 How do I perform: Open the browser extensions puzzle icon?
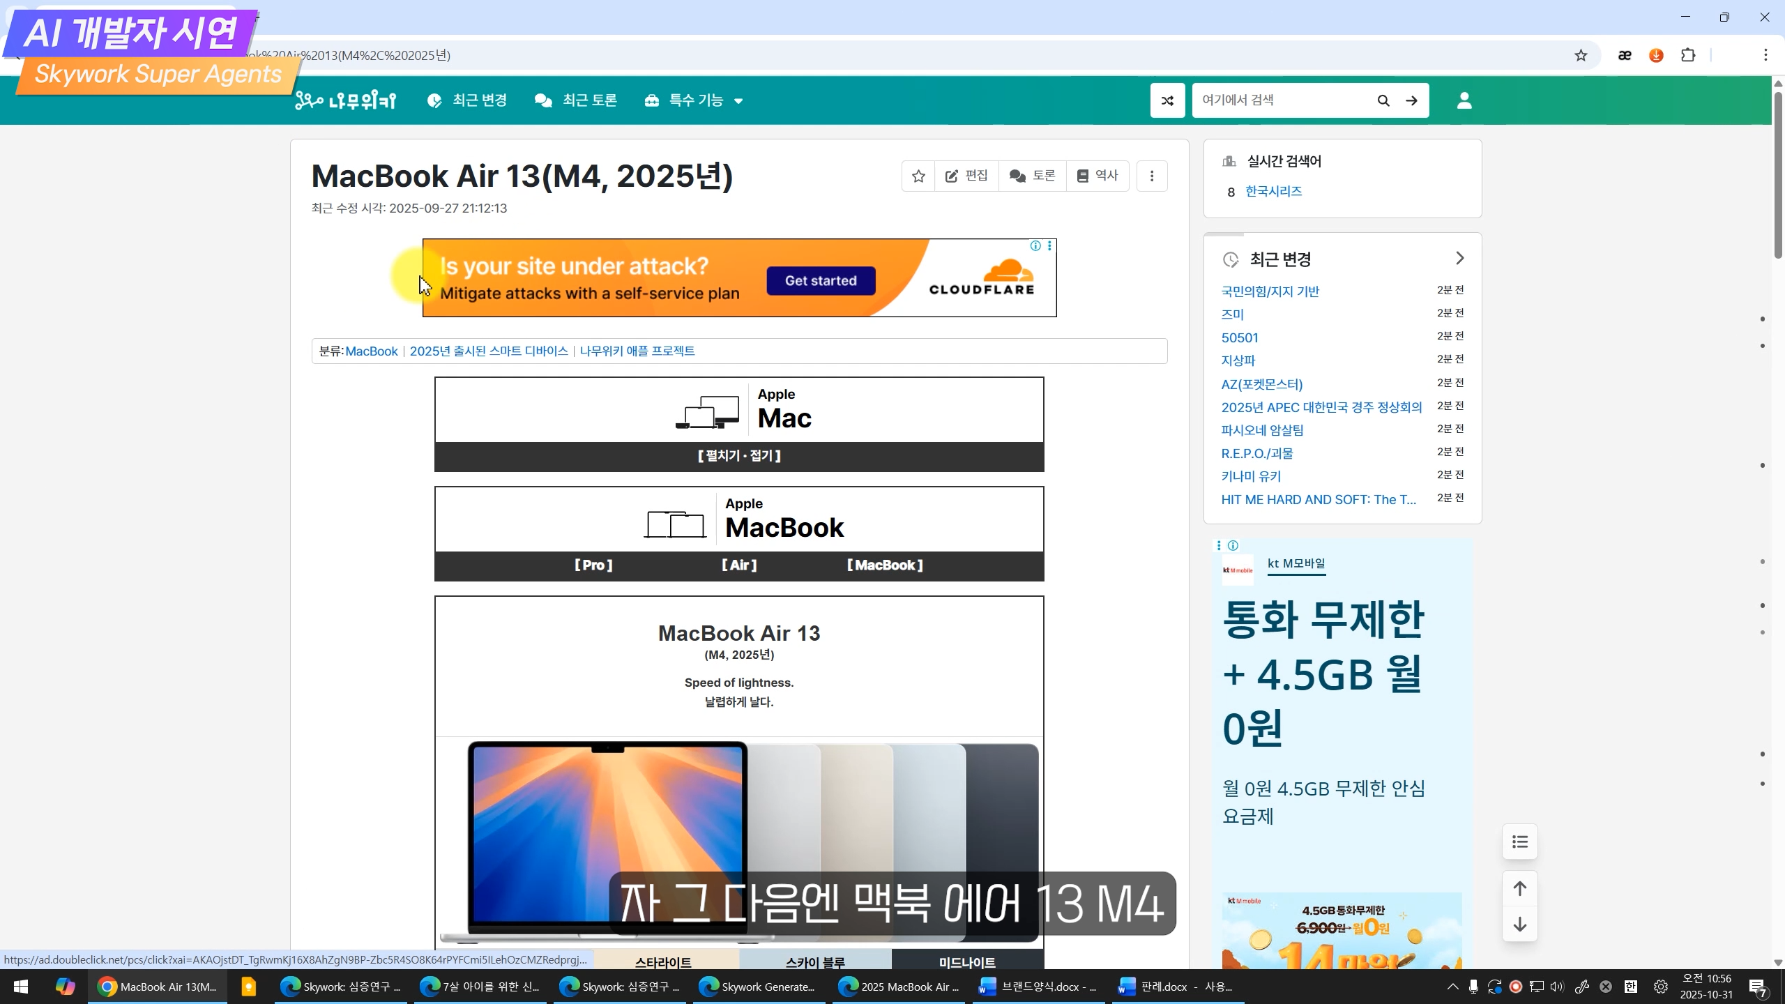(1688, 55)
